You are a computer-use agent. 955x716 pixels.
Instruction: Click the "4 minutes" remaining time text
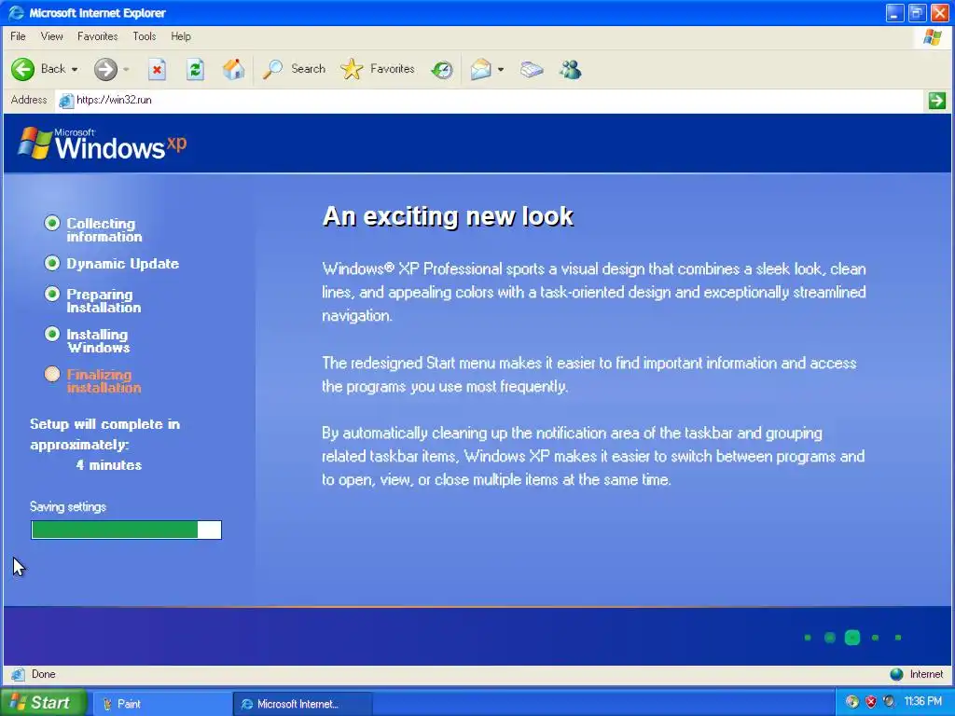[109, 465]
